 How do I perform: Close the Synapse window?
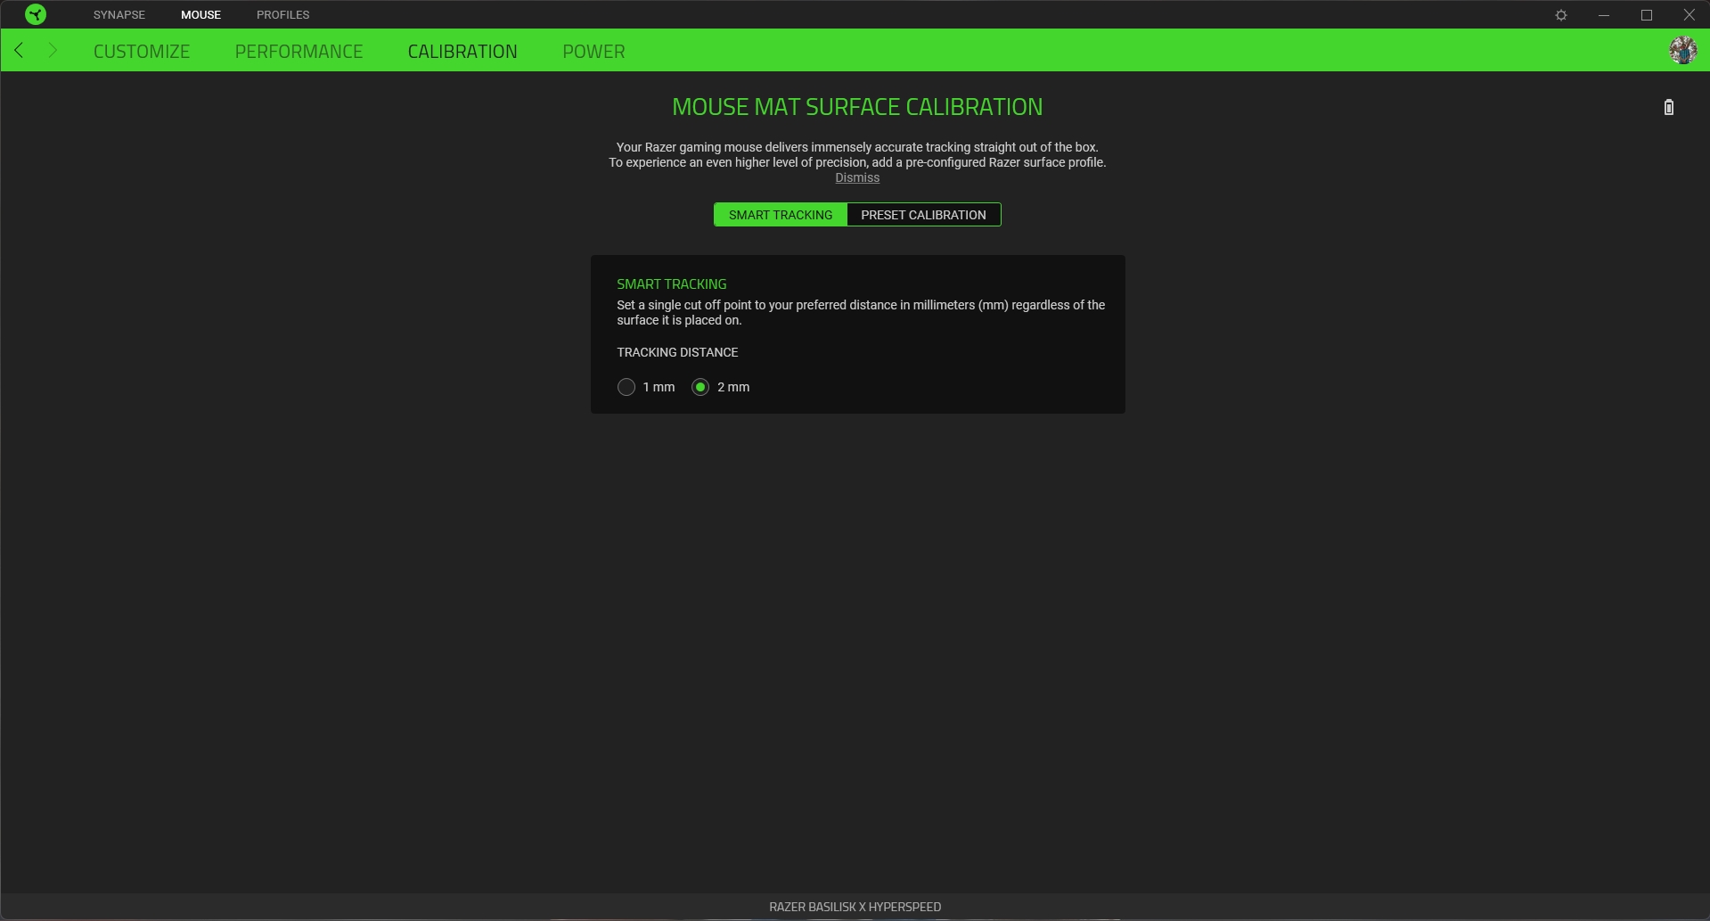1689,15
